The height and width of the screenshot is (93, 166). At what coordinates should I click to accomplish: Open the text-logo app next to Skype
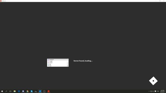(x=36, y=91)
